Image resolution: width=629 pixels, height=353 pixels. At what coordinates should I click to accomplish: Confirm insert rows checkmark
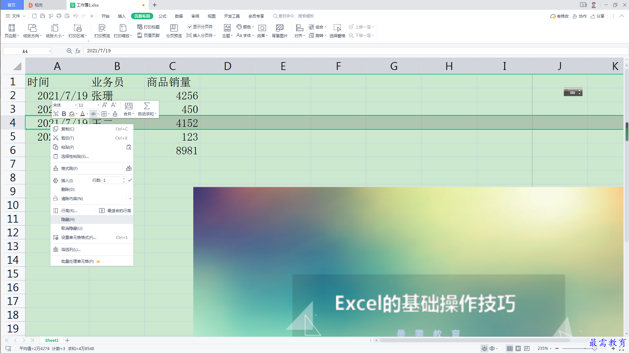pos(130,180)
